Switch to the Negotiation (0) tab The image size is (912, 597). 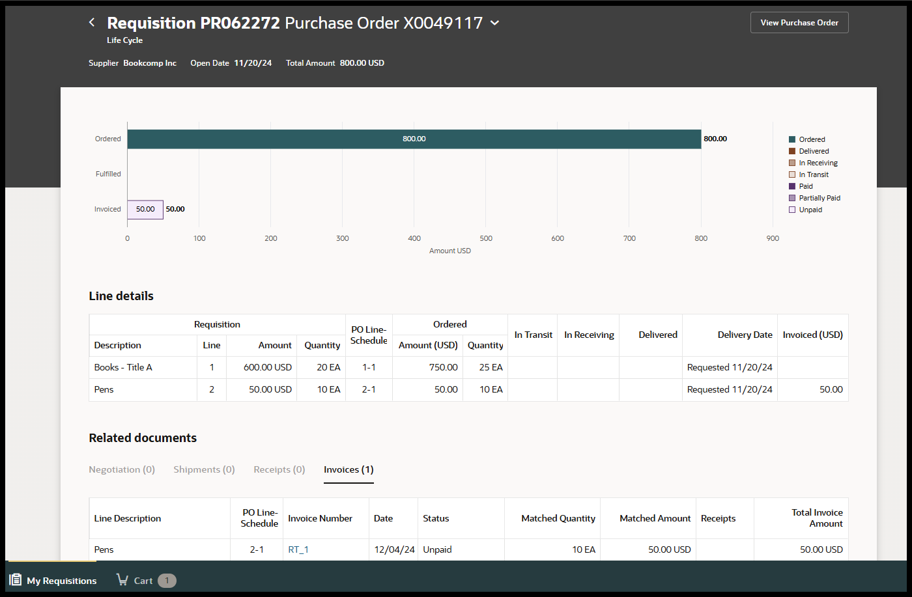pyautogui.click(x=122, y=469)
